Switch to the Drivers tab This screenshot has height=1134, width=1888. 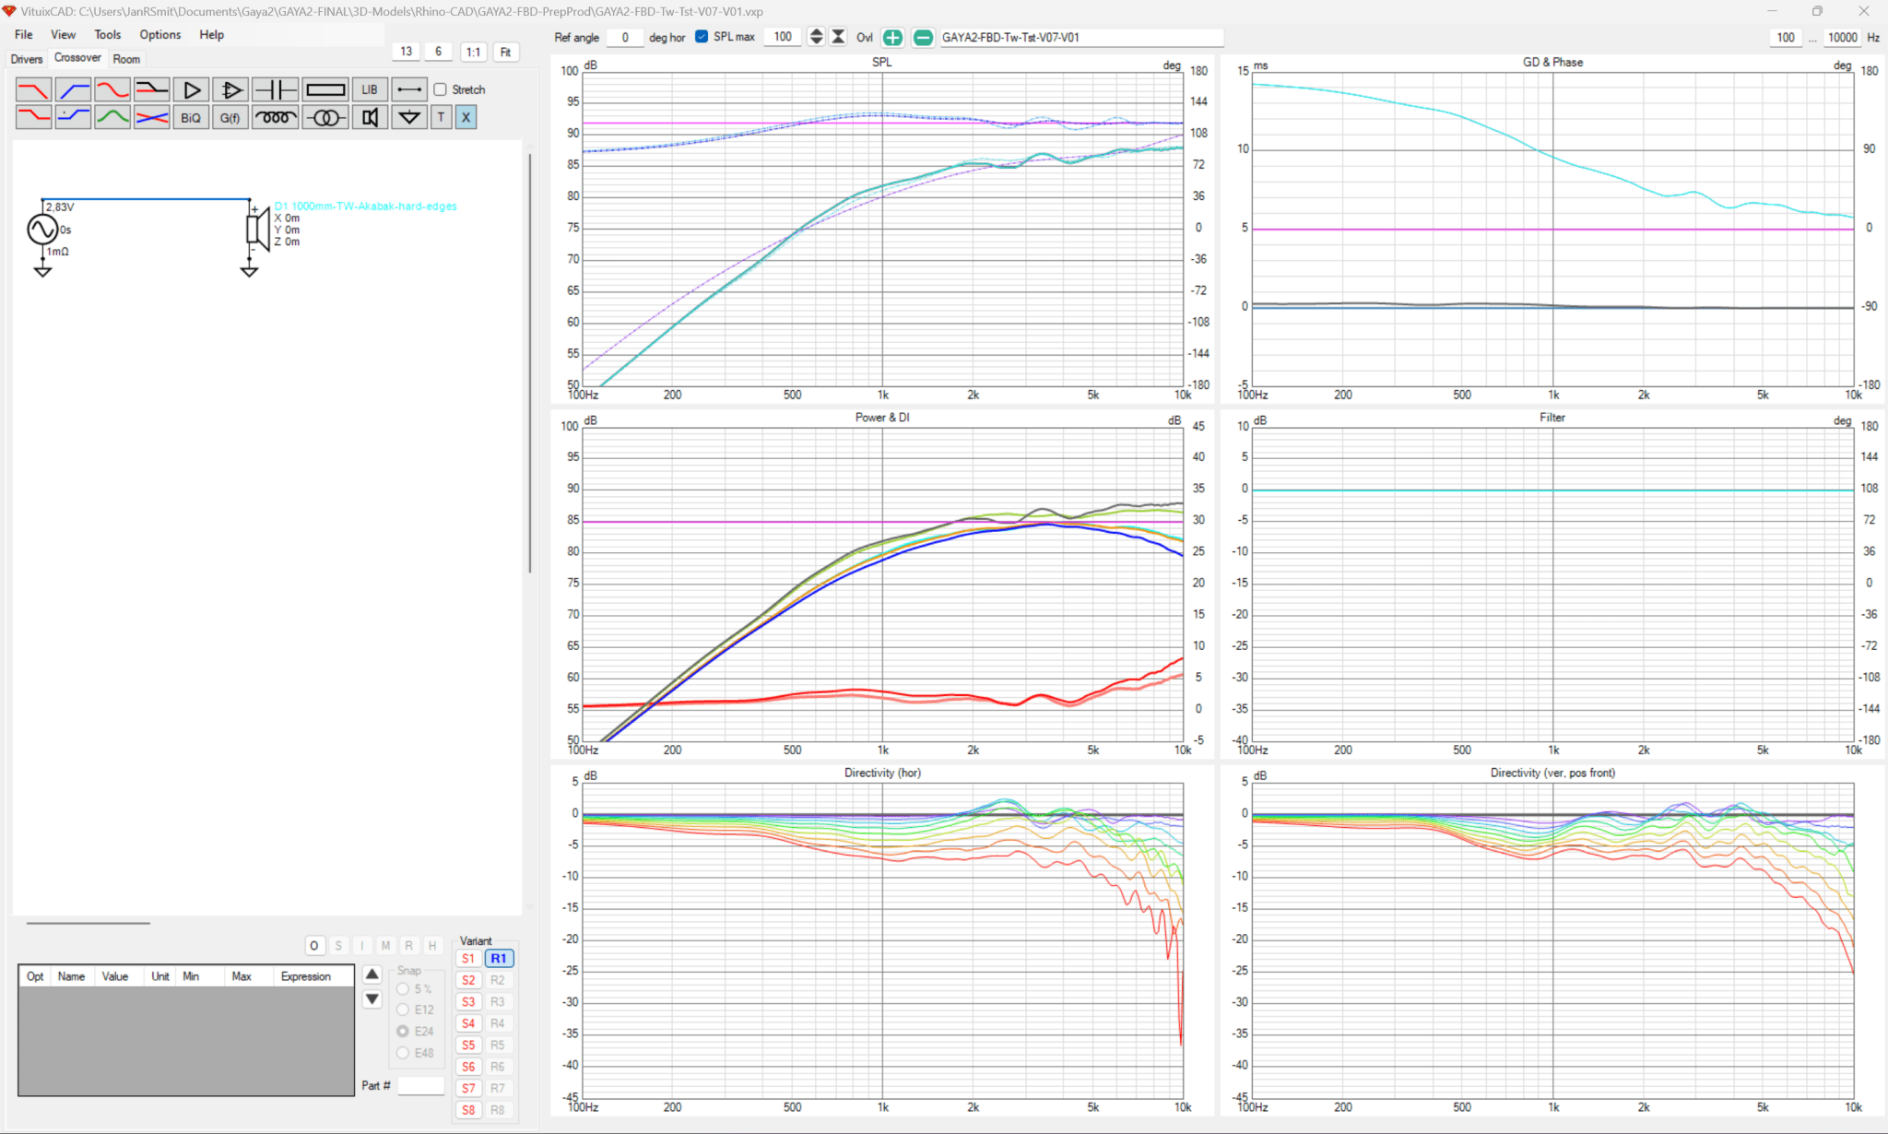[x=27, y=59]
